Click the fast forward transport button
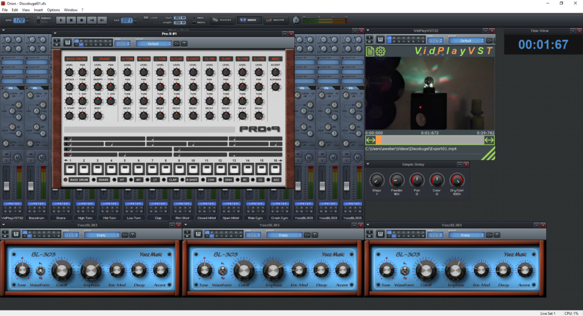Viewport: 583px width, 316px height. click(102, 20)
